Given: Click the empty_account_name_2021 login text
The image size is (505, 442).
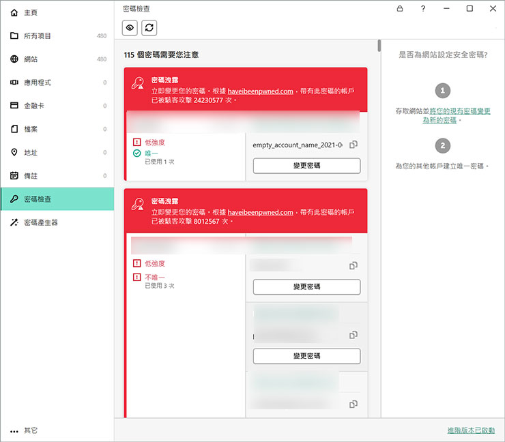Looking at the screenshot, I should pyautogui.click(x=298, y=145).
